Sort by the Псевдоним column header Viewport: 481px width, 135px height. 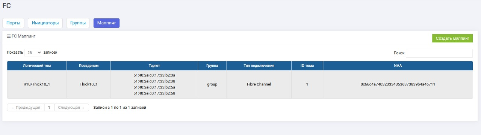pyautogui.click(x=89, y=66)
